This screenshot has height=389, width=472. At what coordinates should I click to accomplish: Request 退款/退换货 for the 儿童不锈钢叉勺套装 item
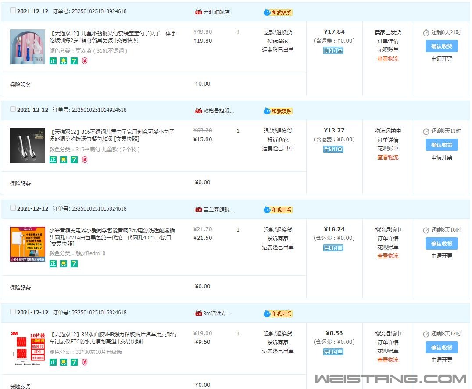tap(278, 32)
